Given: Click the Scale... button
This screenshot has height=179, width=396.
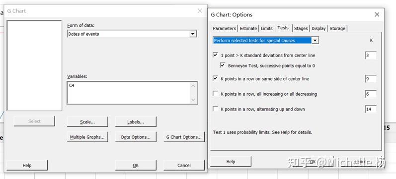Looking at the screenshot, I should 87,122.
